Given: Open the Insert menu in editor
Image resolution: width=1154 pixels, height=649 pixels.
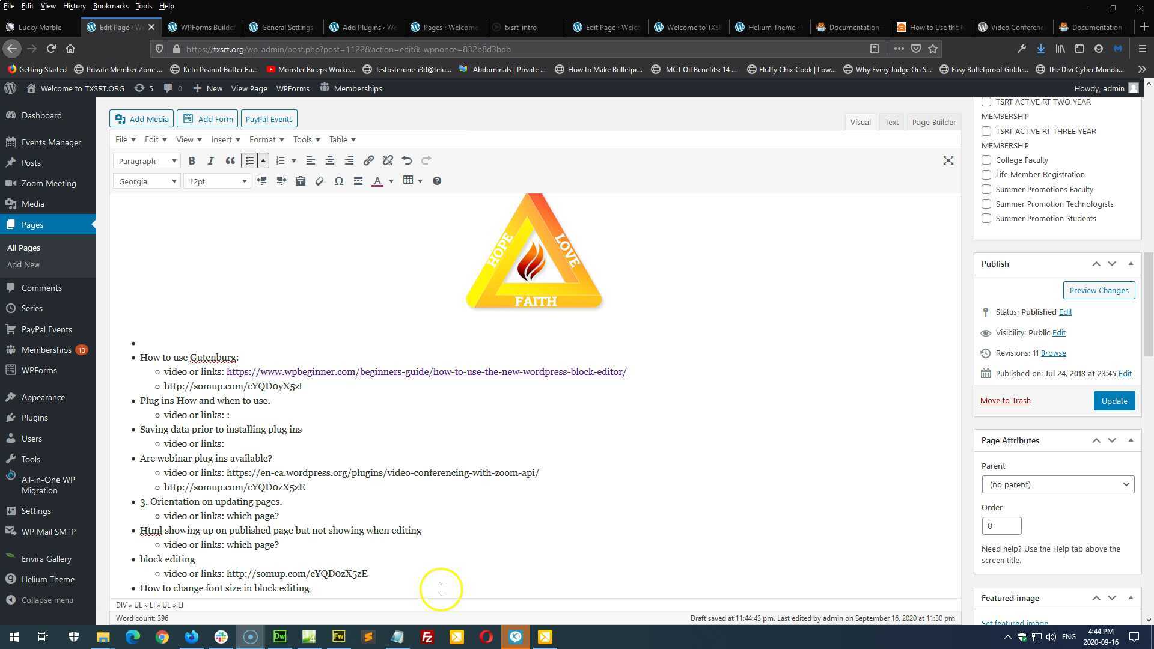Looking at the screenshot, I should [225, 140].
